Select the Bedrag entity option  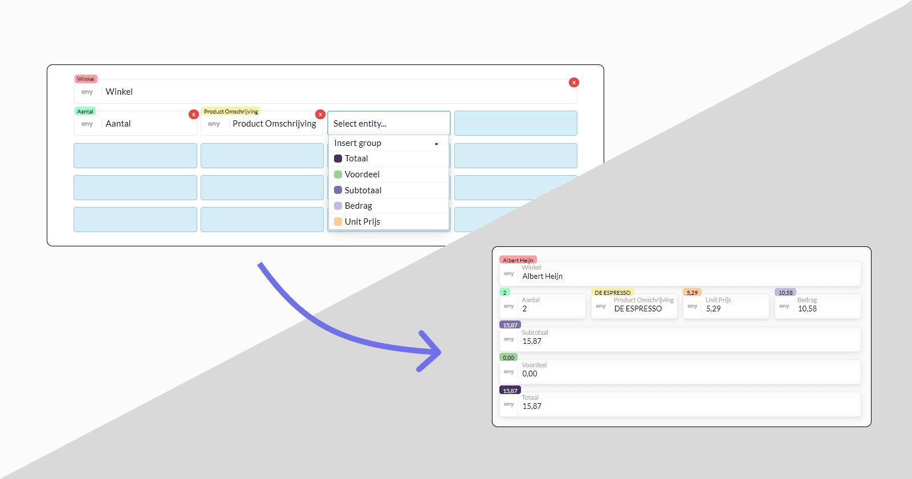tap(358, 206)
